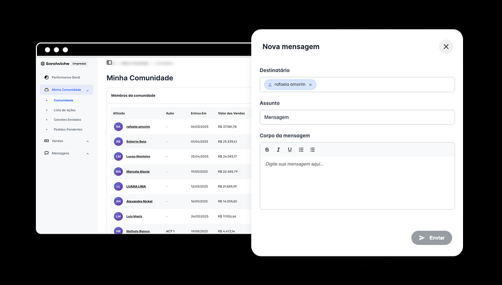
Task: Open Performance Geral in sidebar
Action: [x=66, y=77]
